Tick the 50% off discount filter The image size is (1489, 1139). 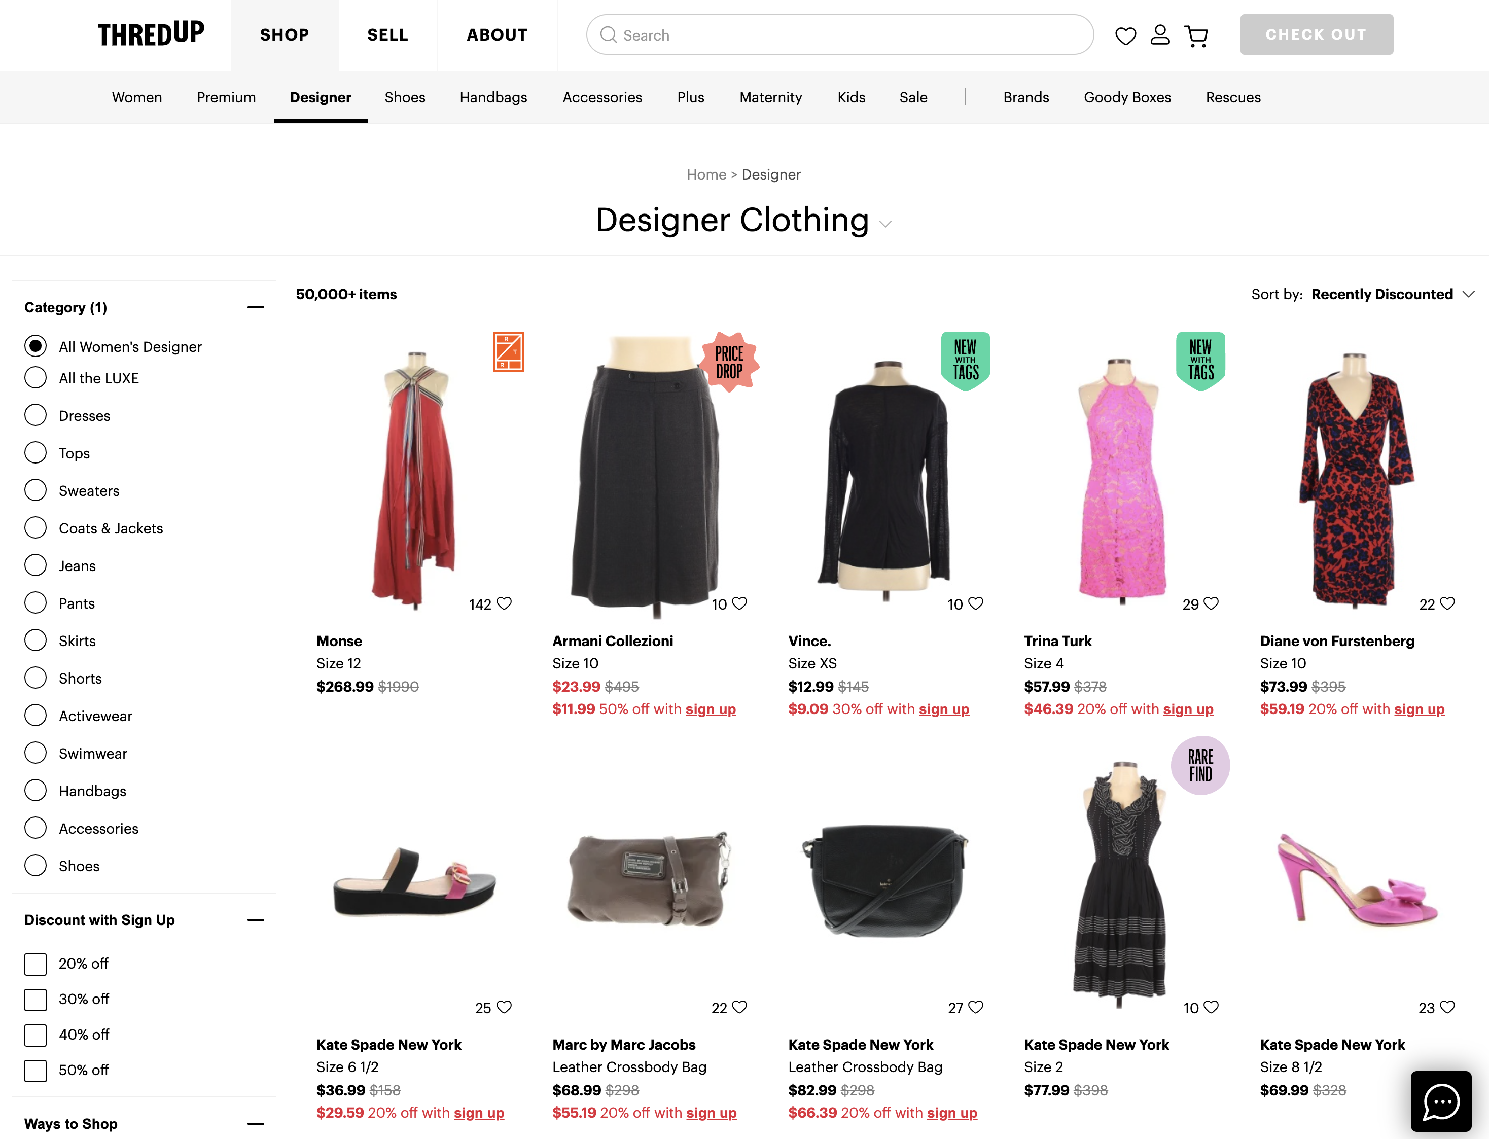coord(36,1071)
